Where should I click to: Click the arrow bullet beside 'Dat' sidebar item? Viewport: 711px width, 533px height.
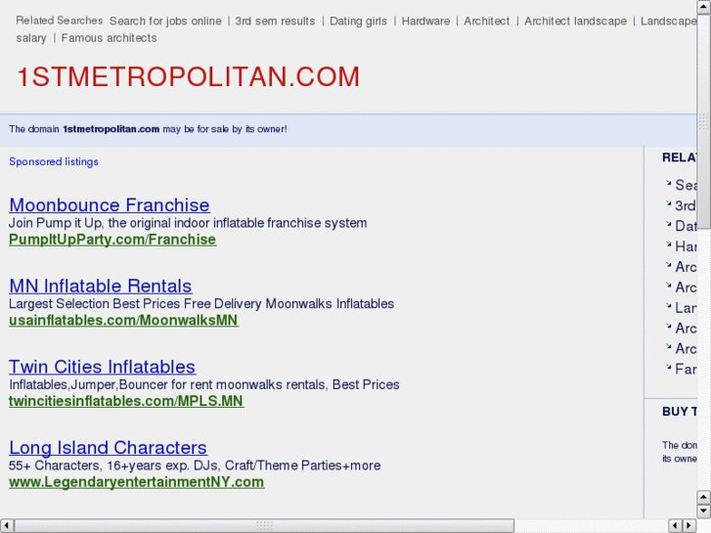tap(668, 224)
